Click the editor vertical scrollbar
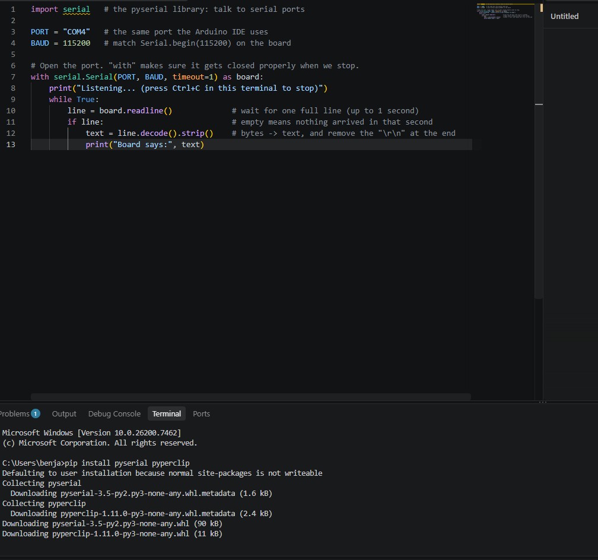This screenshot has height=560, width=598. click(x=539, y=151)
